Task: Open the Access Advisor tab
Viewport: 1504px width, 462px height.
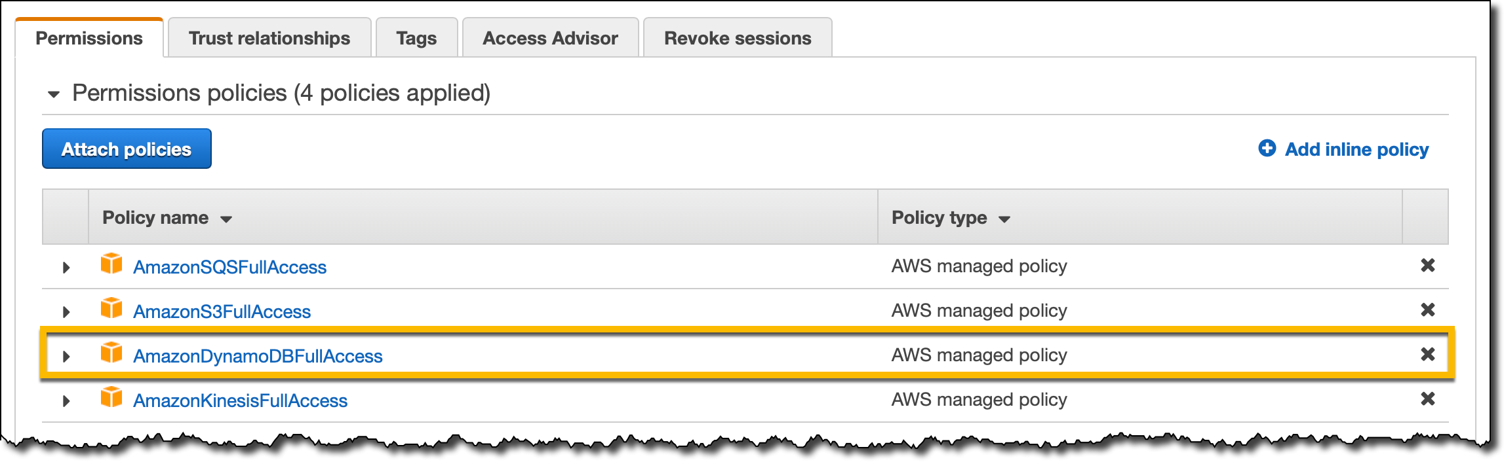Action: [550, 38]
